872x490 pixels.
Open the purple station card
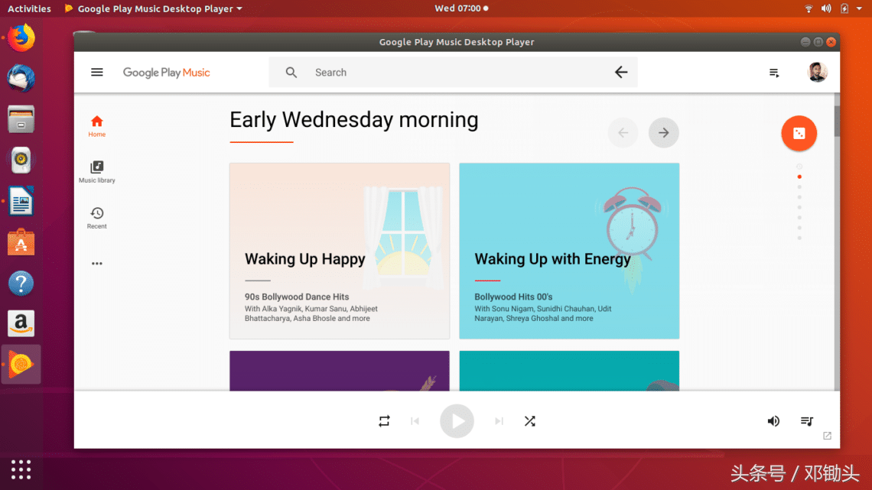(x=339, y=371)
